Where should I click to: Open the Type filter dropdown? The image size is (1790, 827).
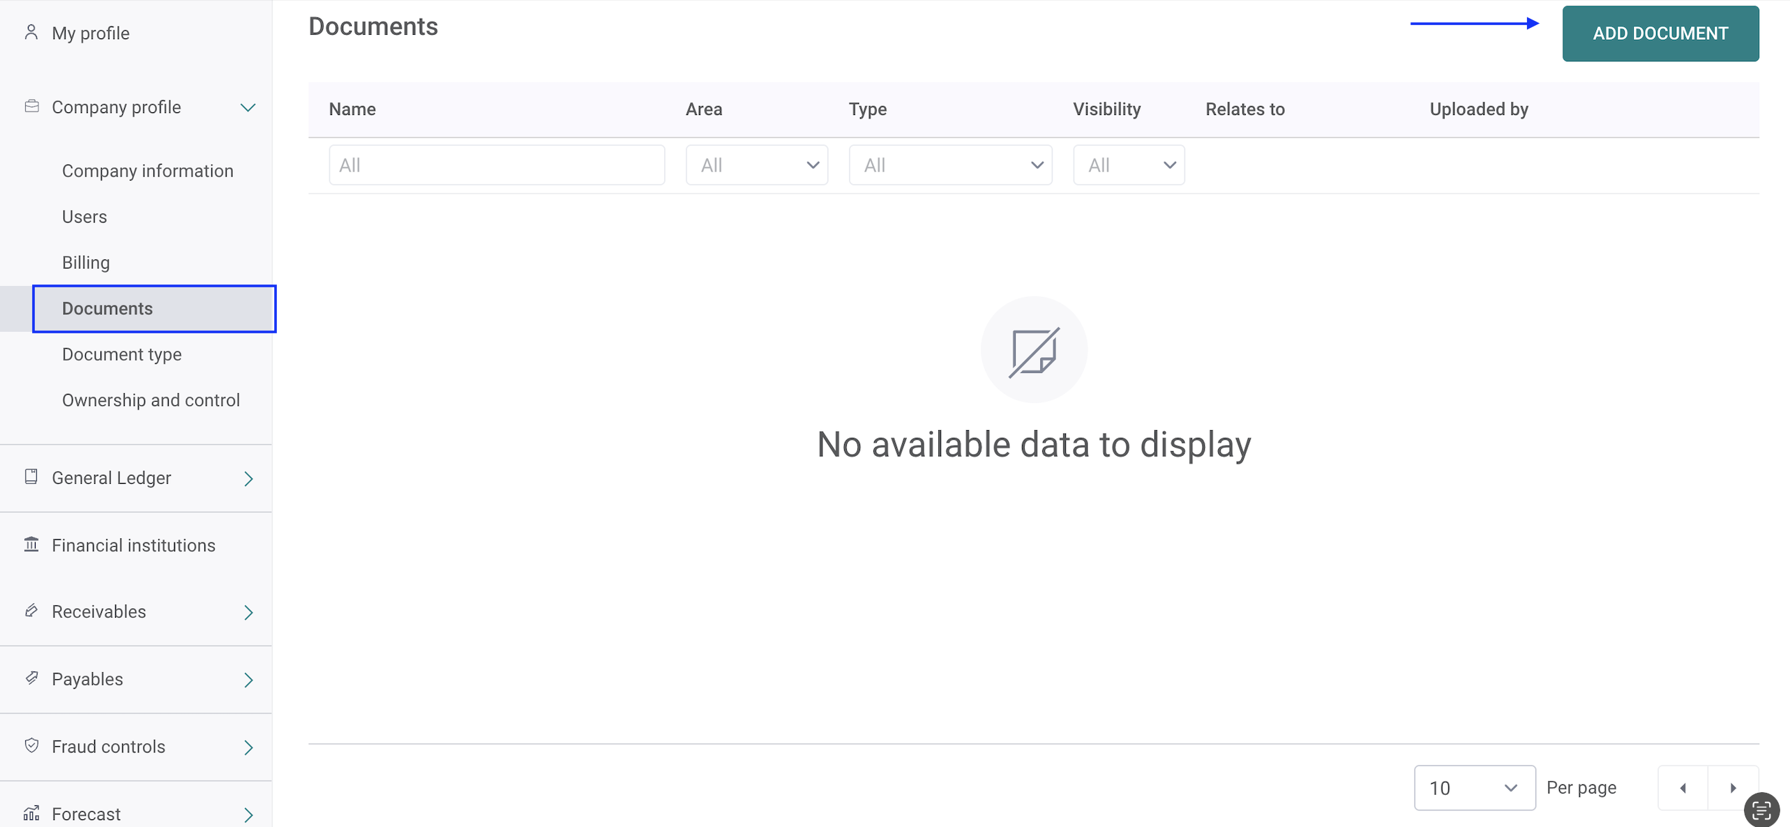coord(950,165)
